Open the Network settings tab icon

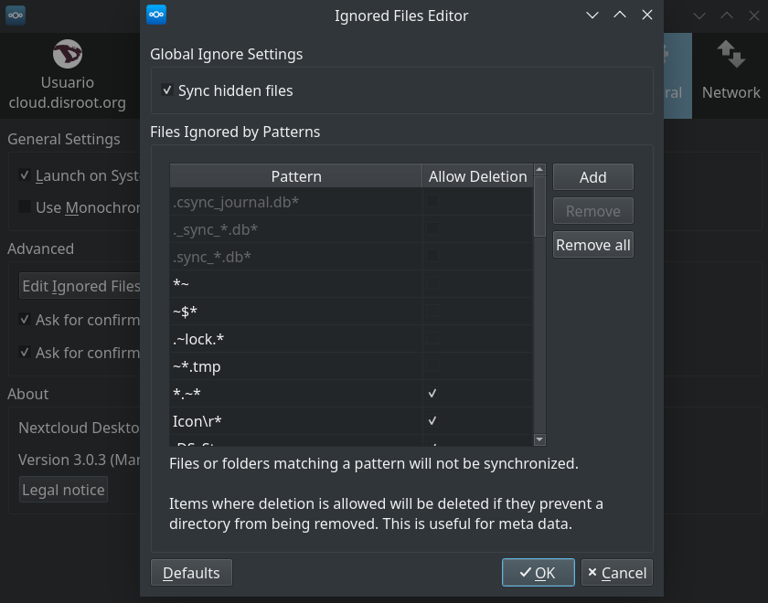pos(731,55)
